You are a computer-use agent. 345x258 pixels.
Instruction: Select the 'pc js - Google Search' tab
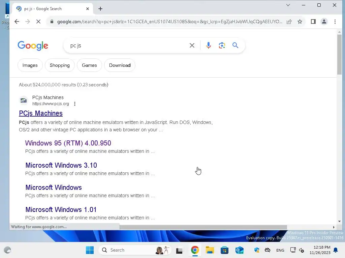[x=52, y=9]
